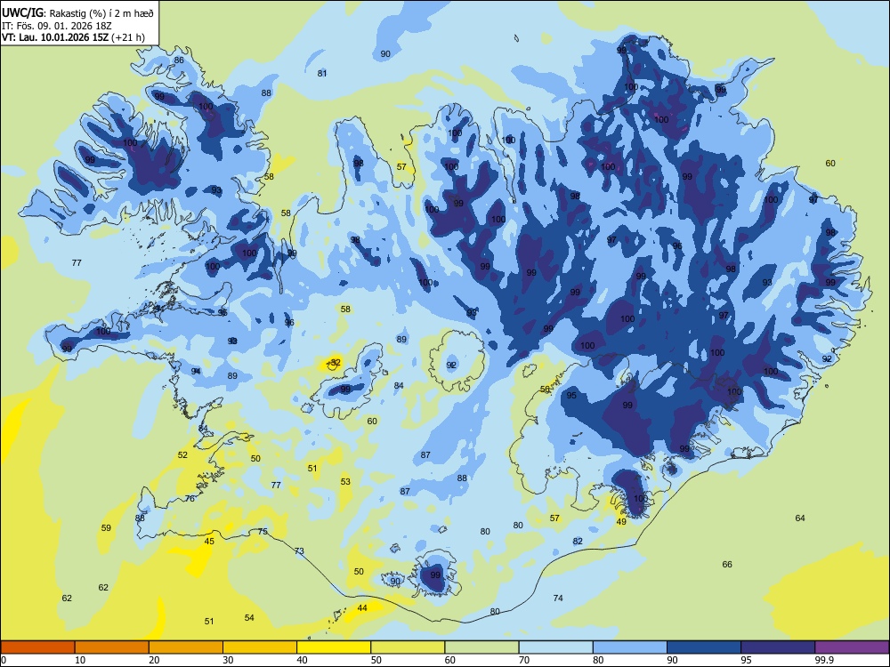Click the '52' humidity value on the map
The width and height of the screenshot is (890, 667).
pyautogui.click(x=182, y=454)
